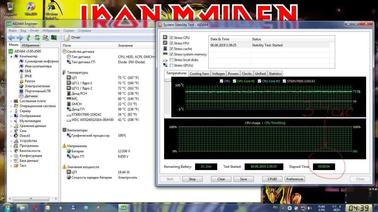Select the Датчики sensors item
This screenshot has height=212, width=378.
[29, 96]
